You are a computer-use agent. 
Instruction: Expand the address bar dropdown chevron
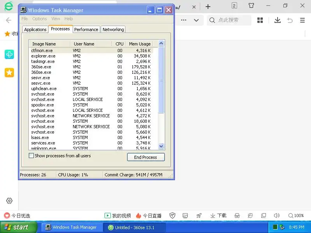point(196,20)
